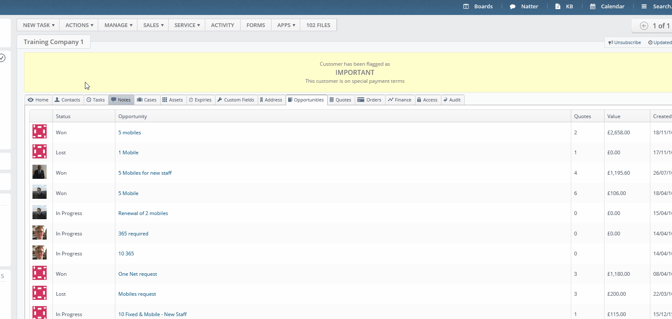Click owner avatar for '1 Mobile' row
672x319 pixels.
[x=40, y=151]
